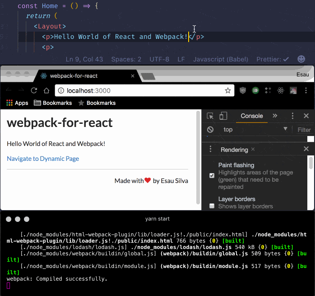Click the smiley feedback icon in status bar
The width and height of the screenshot is (315, 296).
tap(301, 59)
